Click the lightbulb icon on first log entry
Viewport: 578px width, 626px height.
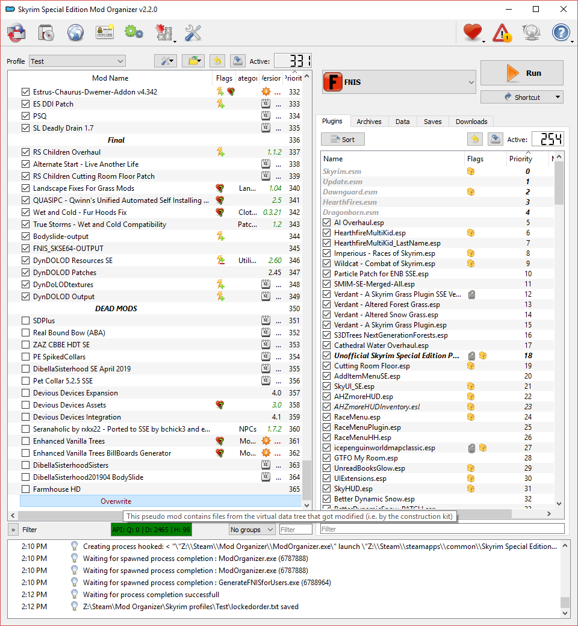coord(74,546)
